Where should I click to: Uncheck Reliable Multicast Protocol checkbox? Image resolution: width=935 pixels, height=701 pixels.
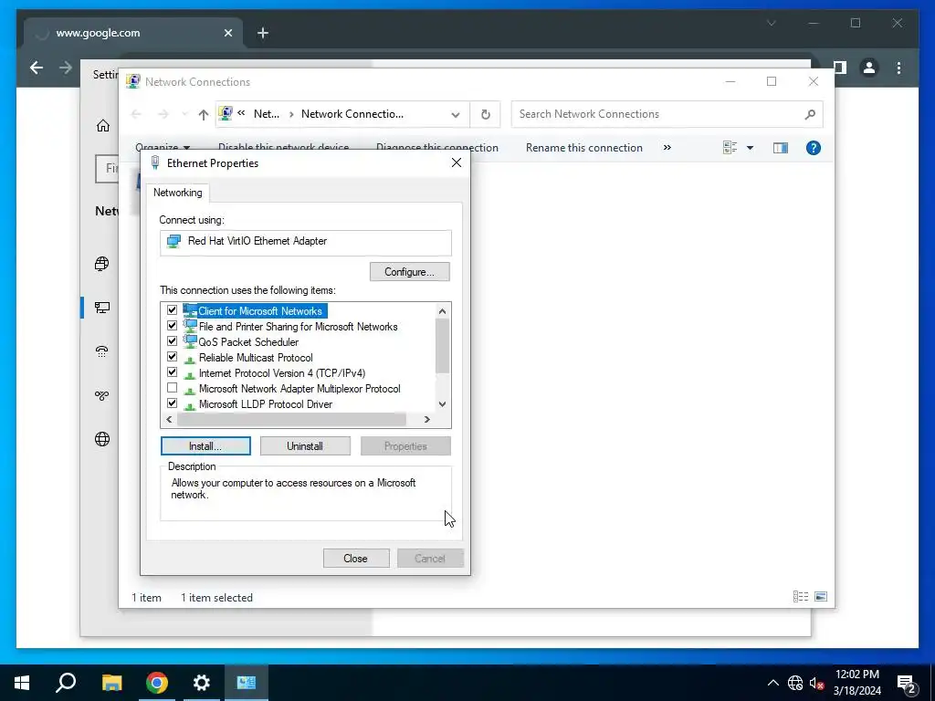173,357
